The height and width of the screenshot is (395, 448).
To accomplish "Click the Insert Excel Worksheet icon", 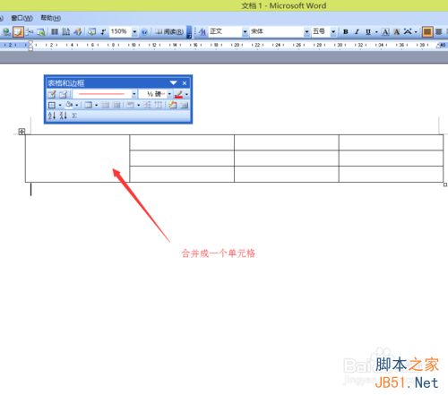I will [40, 31].
